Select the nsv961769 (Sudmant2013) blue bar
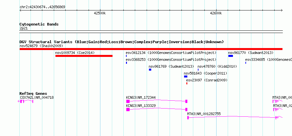 pyautogui.click(x=150, y=70)
